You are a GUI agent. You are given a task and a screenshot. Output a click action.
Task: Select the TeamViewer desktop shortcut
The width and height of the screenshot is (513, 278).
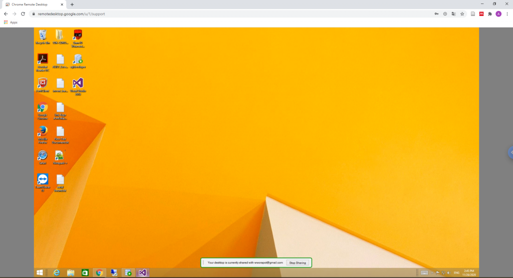tap(43, 180)
